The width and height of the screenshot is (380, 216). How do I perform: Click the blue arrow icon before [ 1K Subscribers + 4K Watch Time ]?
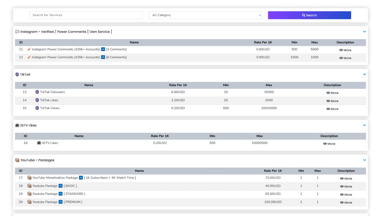(x=81, y=178)
